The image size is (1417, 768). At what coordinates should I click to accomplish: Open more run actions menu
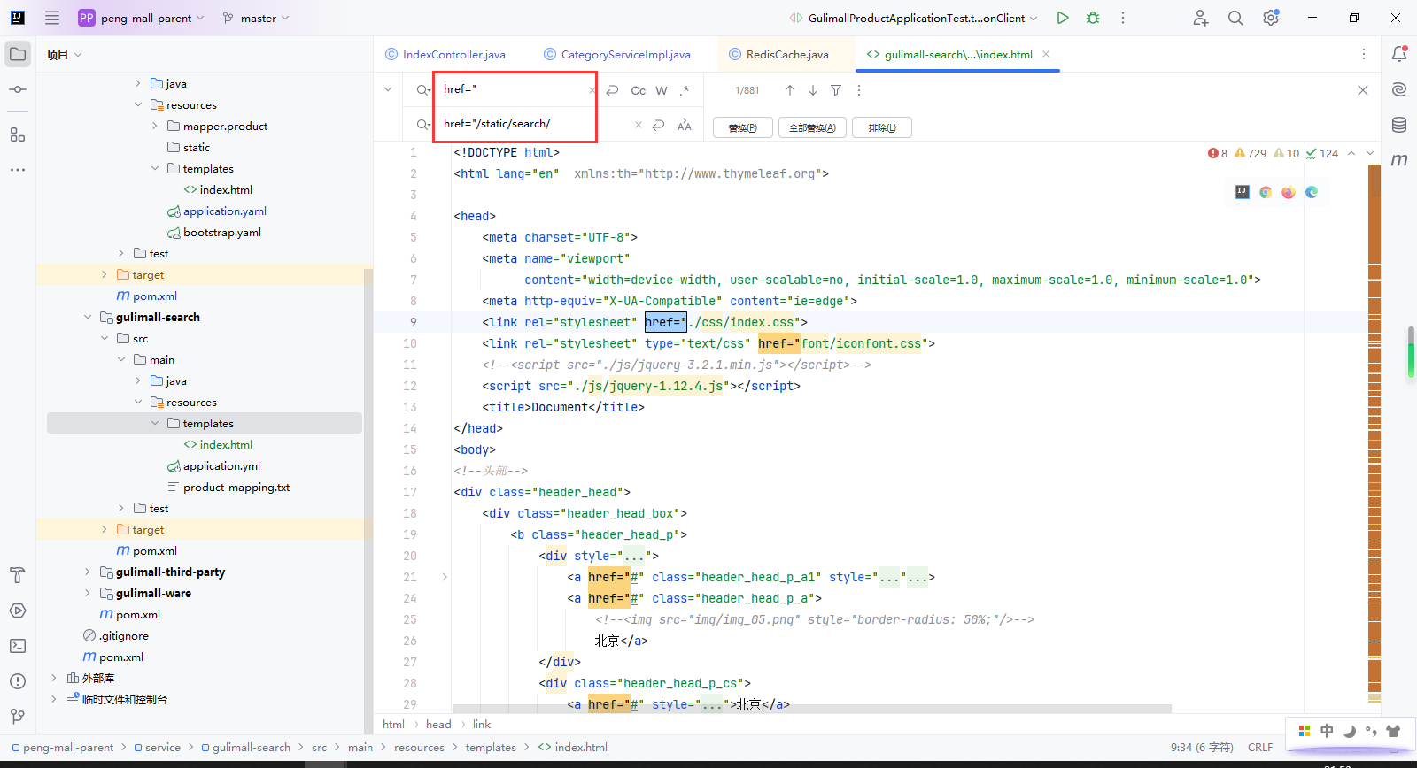tap(1123, 18)
